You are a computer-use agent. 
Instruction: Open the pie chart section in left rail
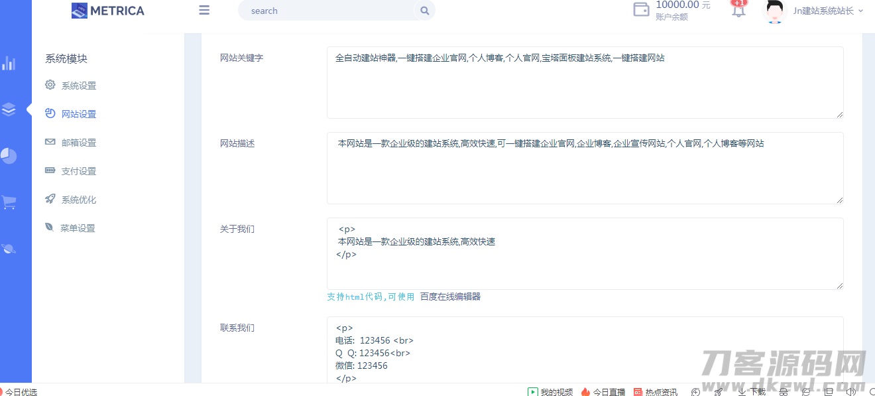[9, 156]
